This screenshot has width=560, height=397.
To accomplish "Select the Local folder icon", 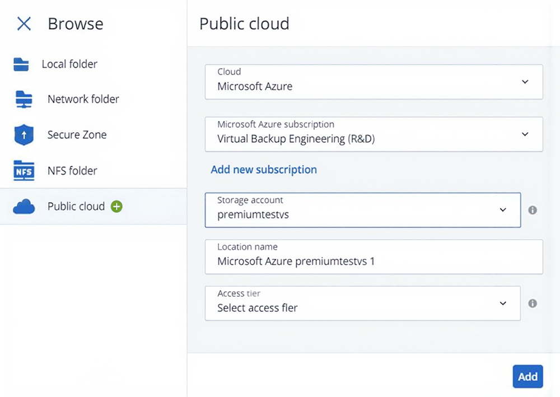I will click(x=22, y=64).
